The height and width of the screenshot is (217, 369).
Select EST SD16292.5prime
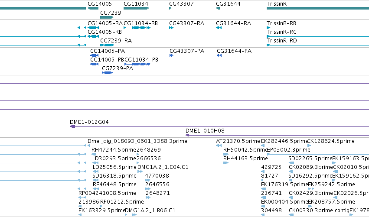(310, 176)
